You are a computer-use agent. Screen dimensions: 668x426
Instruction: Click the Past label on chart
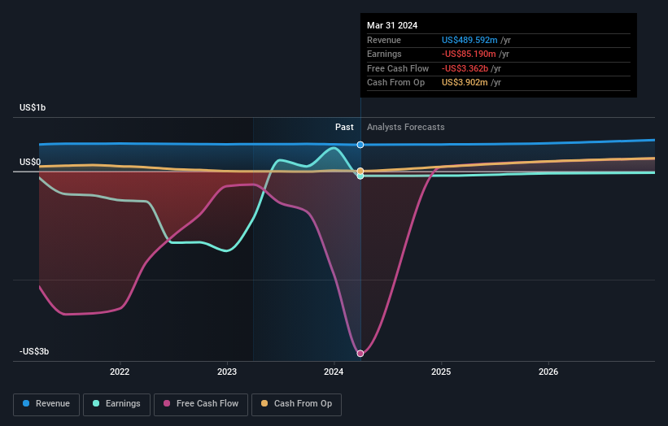coord(344,128)
